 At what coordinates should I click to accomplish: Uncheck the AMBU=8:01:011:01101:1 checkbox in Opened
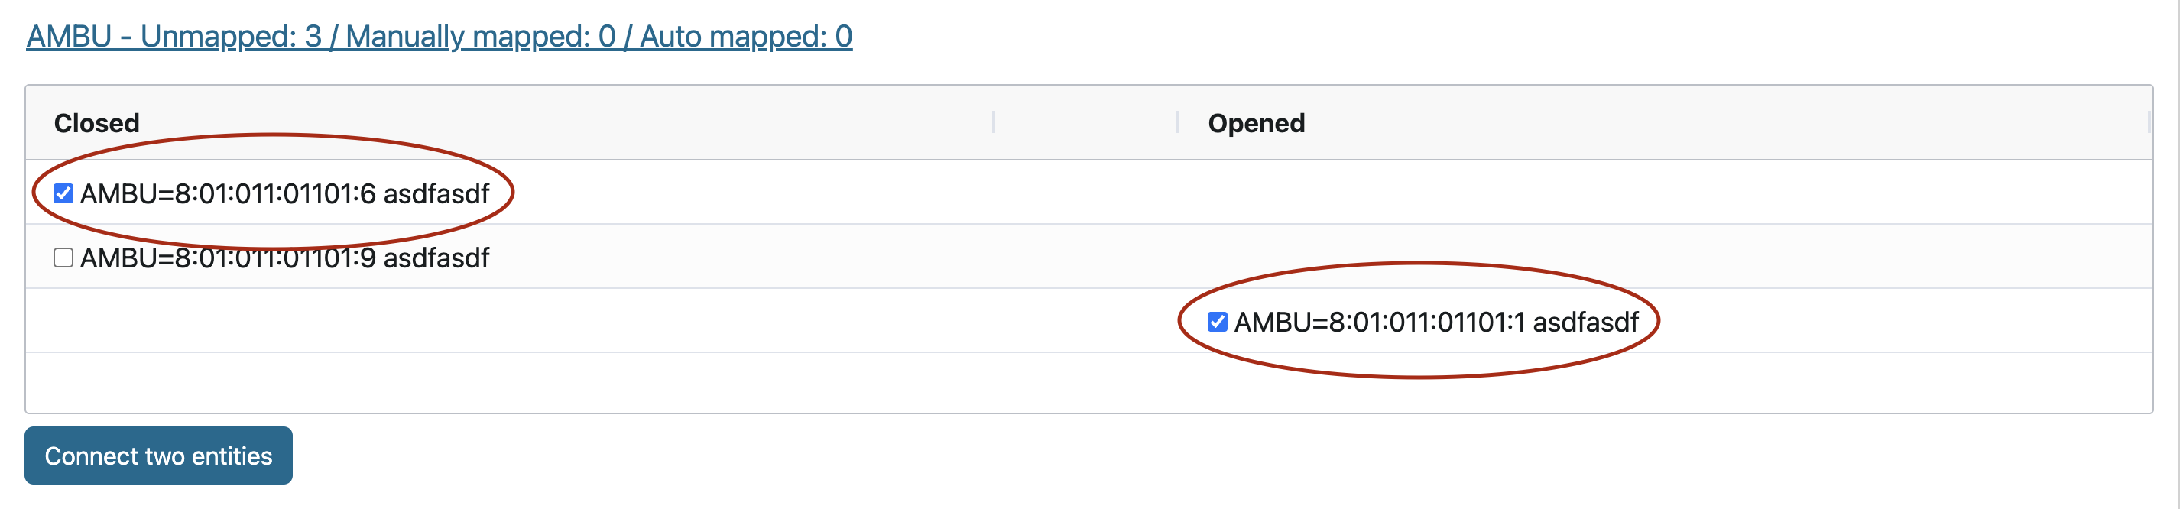(1217, 323)
